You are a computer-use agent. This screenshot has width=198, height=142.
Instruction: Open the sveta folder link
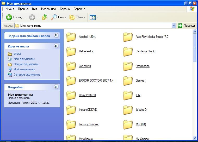coord(17,54)
